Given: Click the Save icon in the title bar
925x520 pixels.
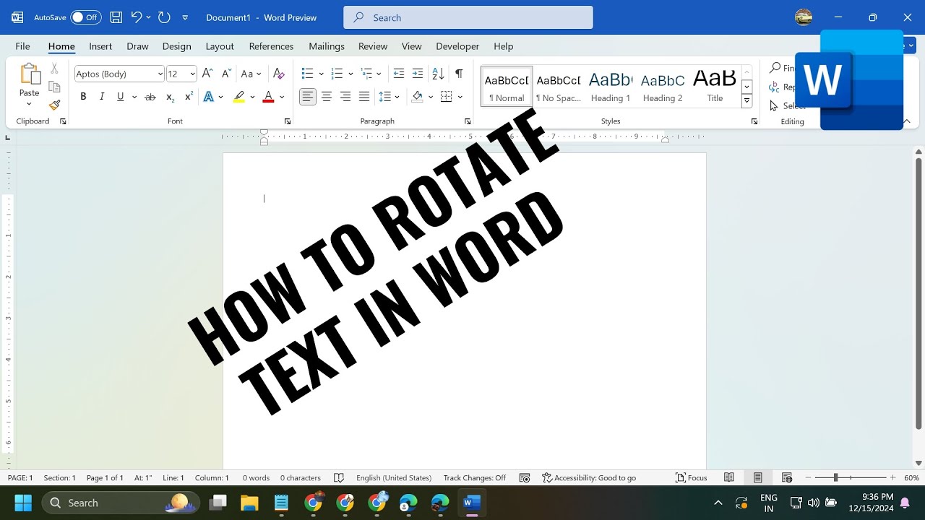Looking at the screenshot, I should 116,17.
